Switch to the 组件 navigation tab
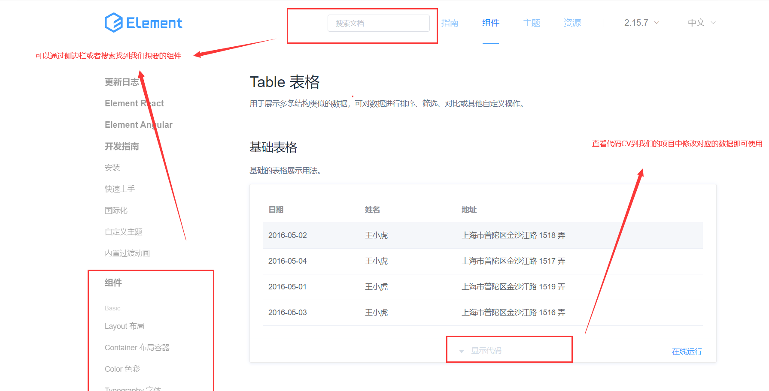 (x=490, y=23)
